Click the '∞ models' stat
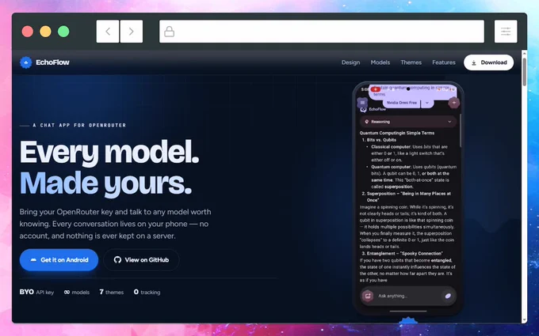This screenshot has width=539, height=336. pos(77,292)
